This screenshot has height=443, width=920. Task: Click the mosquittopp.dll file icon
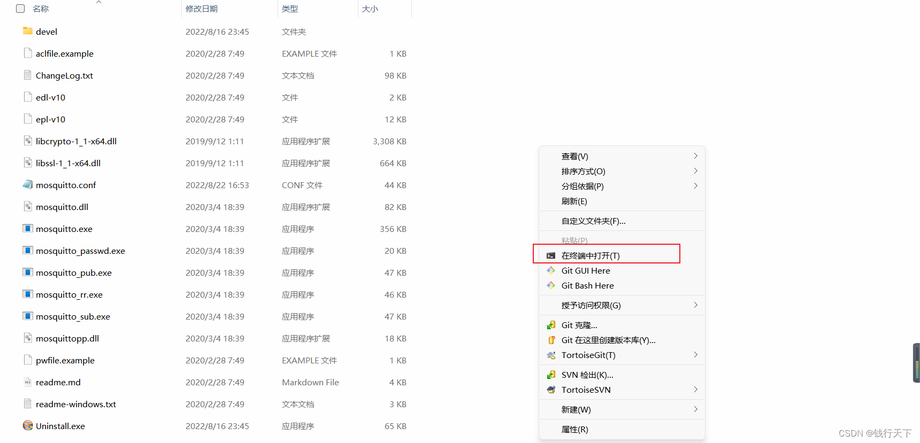pos(28,338)
